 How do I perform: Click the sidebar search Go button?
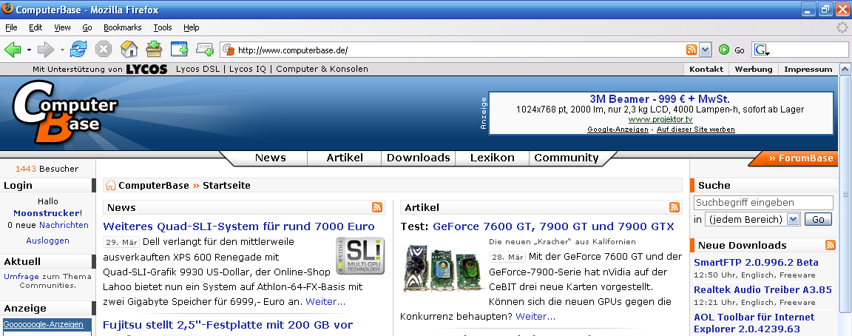(818, 219)
